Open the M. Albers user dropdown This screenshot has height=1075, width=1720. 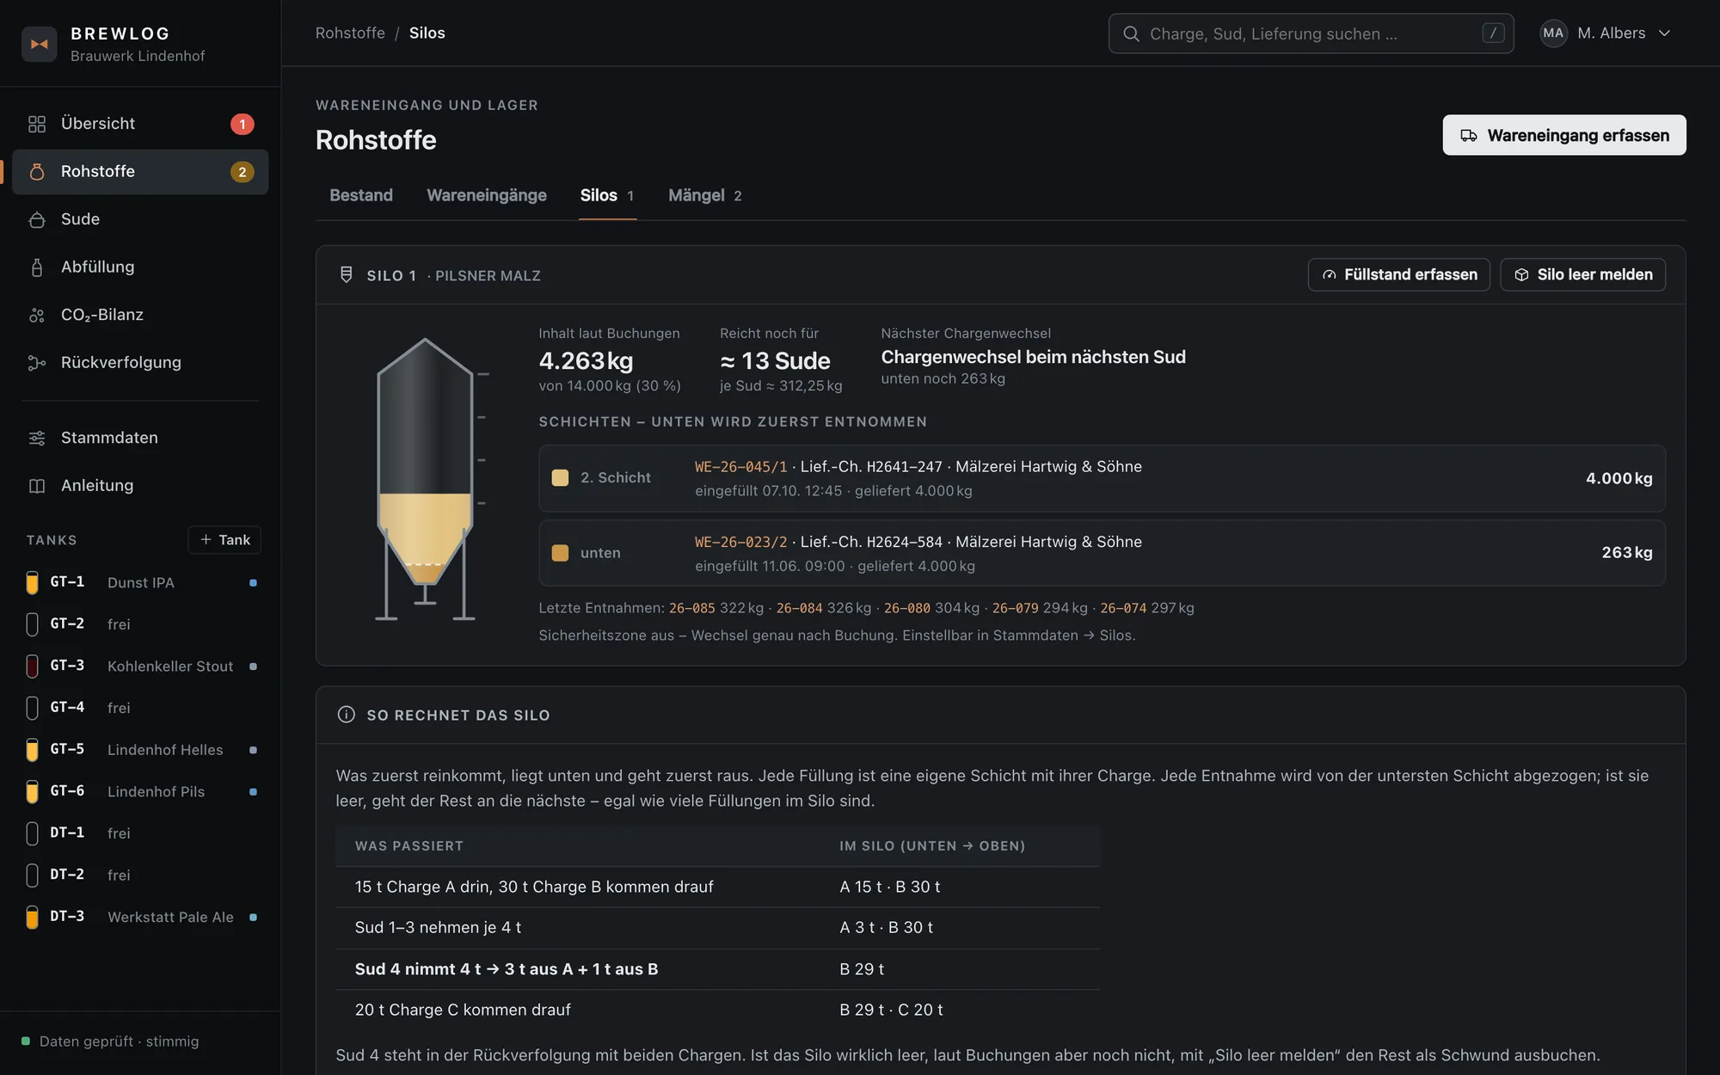click(1606, 34)
